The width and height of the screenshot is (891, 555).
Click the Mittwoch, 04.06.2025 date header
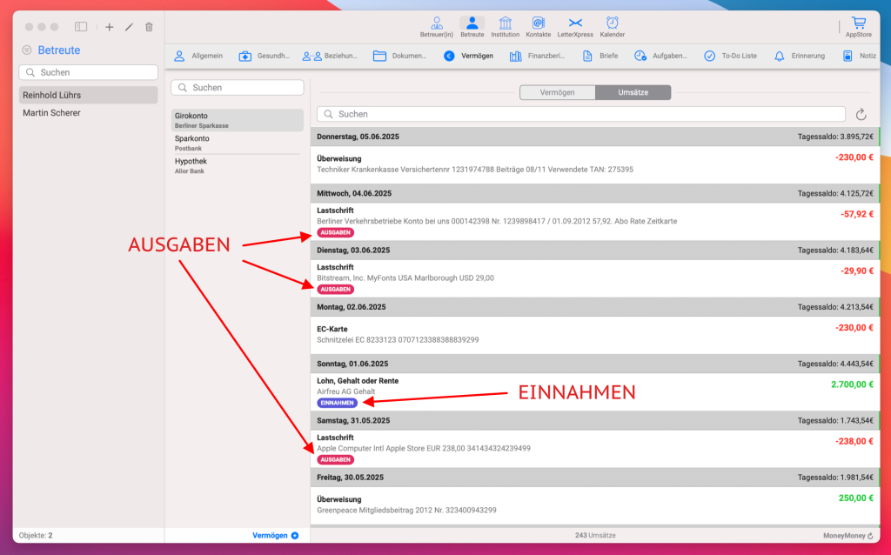354,193
